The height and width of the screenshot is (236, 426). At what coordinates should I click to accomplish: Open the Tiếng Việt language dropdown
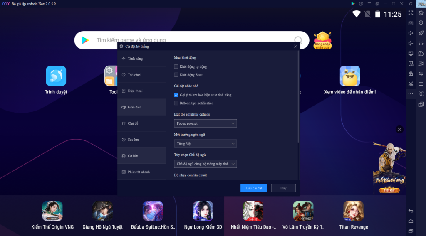tap(206, 143)
